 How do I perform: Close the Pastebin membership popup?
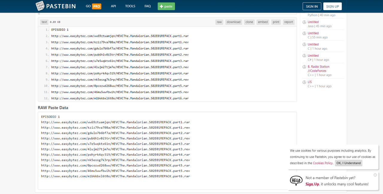tap(375, 175)
